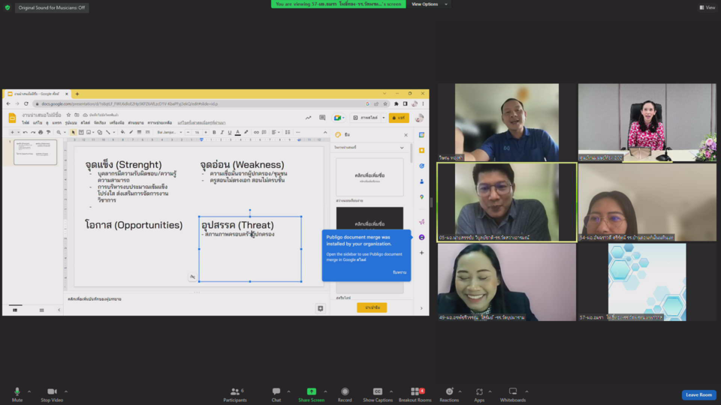Viewport: 721px width, 405px height.
Task: Open the แก้ไข (Edit) menu
Action: 38,123
